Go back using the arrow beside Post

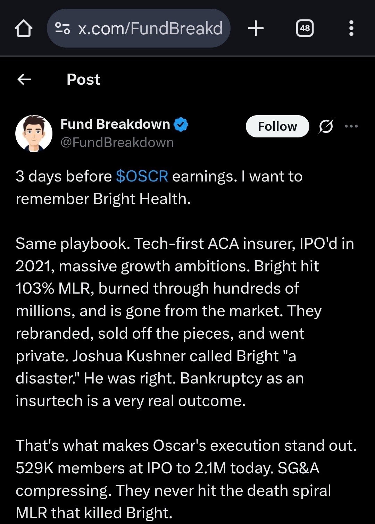[24, 79]
